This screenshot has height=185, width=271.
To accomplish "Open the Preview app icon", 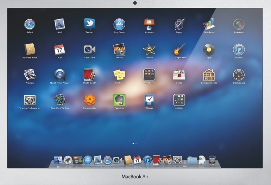I will click(30, 75).
